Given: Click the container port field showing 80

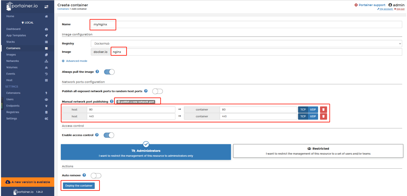Looking at the screenshot, I should [258, 110].
